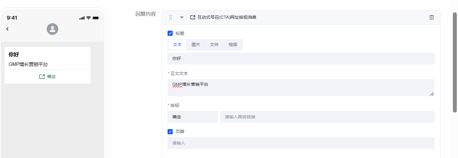
Task: Click the external link icon beside 确定 in preview
Action: point(42,77)
